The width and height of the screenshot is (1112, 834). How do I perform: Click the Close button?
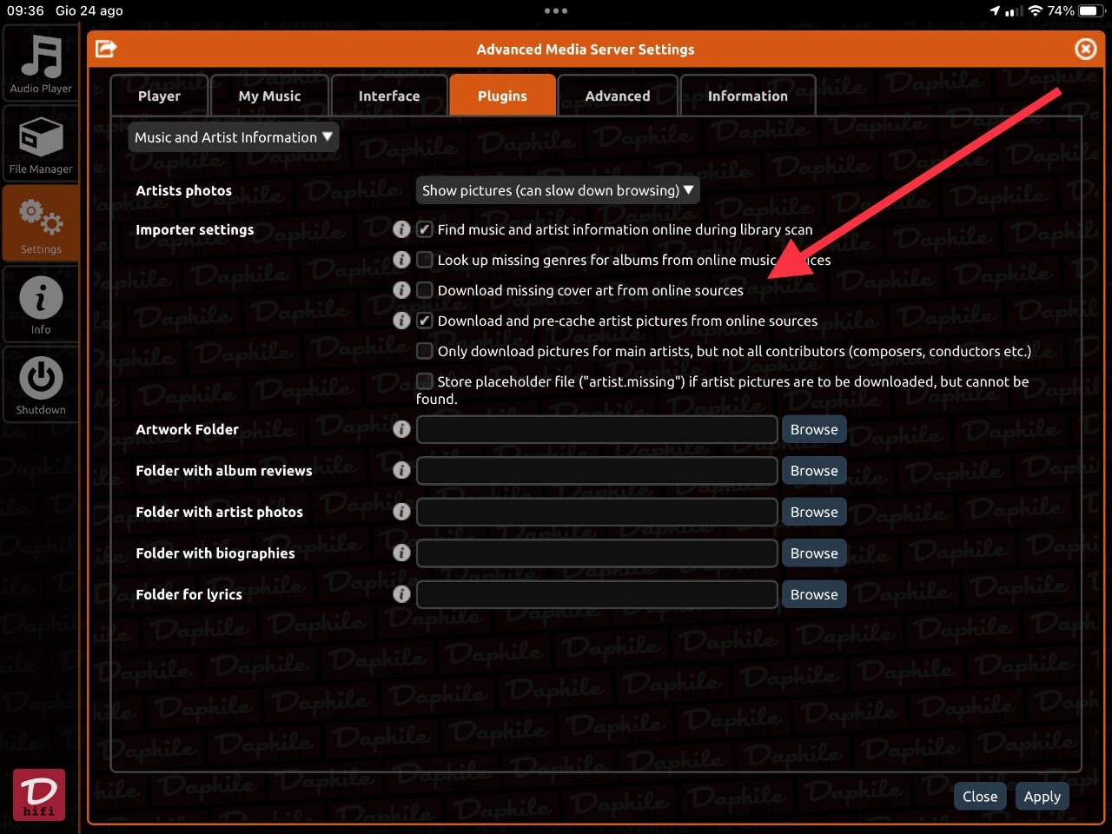pyautogui.click(x=980, y=797)
